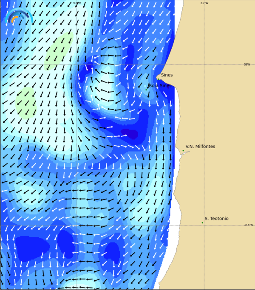Click the larger light green patch near the top
The height and width of the screenshot is (290, 255).
(59, 51)
